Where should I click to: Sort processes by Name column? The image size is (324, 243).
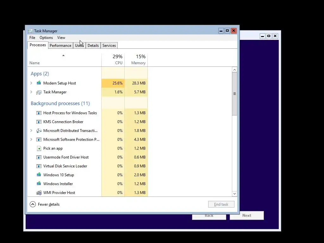click(64, 60)
